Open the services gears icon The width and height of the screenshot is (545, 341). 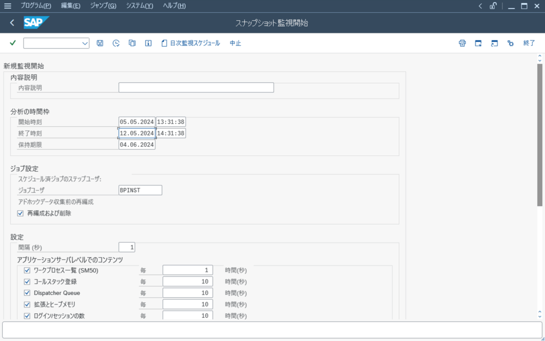tap(510, 43)
